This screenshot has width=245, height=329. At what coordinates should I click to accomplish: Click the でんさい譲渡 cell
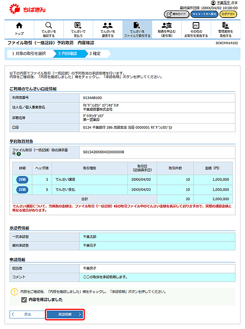[x=89, y=180]
